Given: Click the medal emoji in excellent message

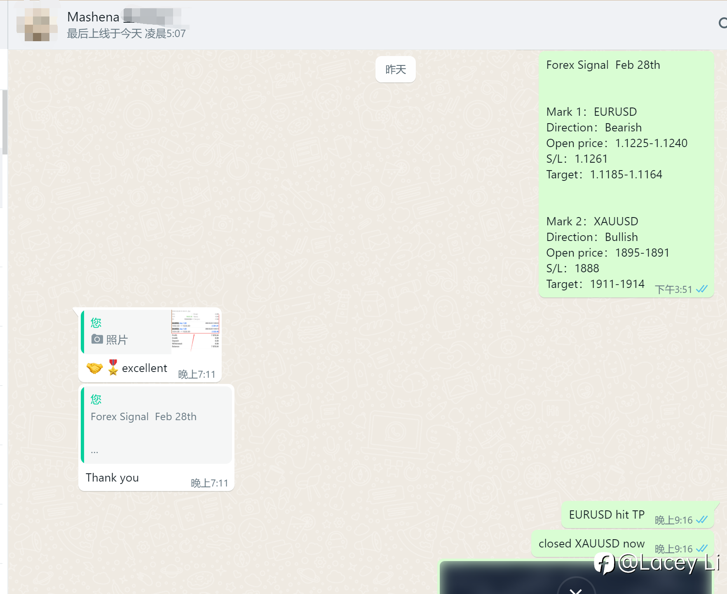Looking at the screenshot, I should (x=113, y=367).
